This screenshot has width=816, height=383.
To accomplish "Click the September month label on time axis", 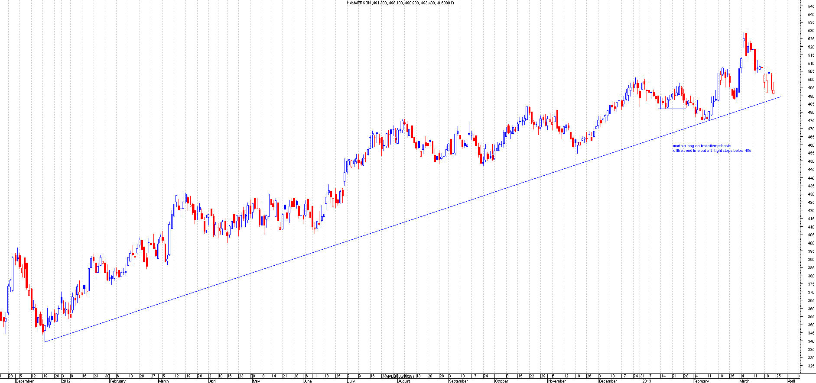I will (x=458, y=381).
